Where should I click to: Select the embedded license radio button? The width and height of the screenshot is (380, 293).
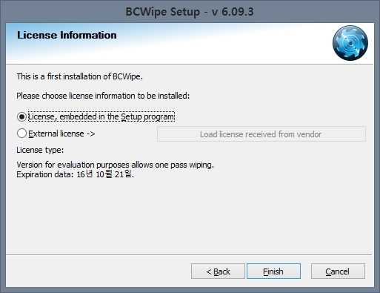(x=21, y=116)
